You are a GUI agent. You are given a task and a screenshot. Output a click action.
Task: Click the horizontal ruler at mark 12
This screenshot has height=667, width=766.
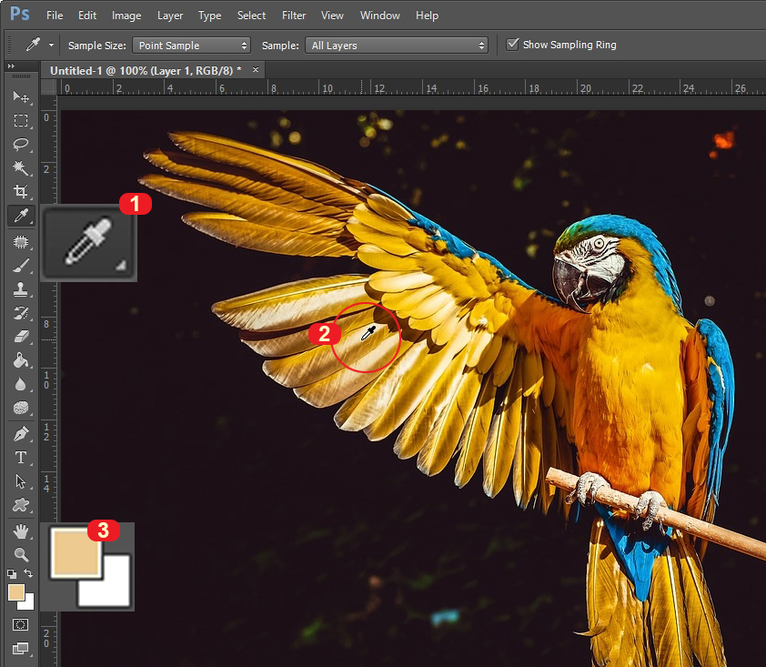[379, 88]
